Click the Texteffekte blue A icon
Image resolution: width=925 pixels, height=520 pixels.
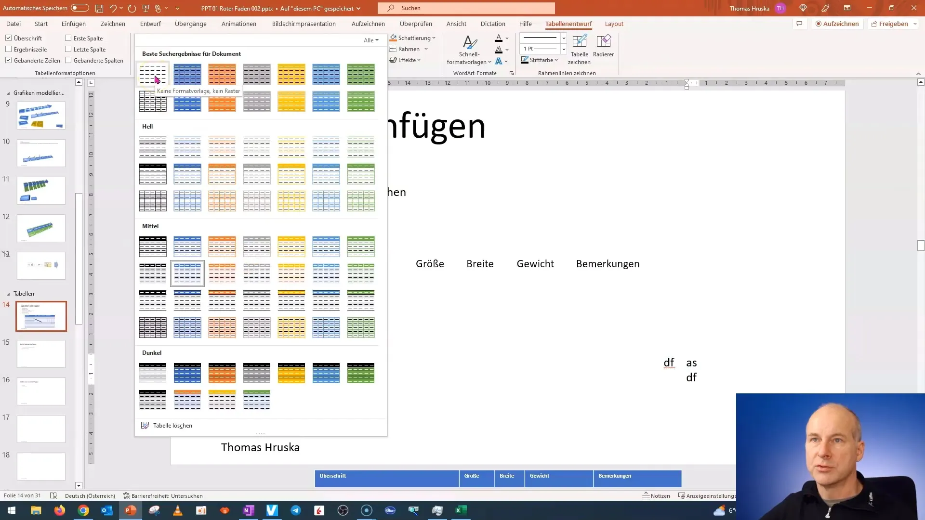pyautogui.click(x=499, y=61)
